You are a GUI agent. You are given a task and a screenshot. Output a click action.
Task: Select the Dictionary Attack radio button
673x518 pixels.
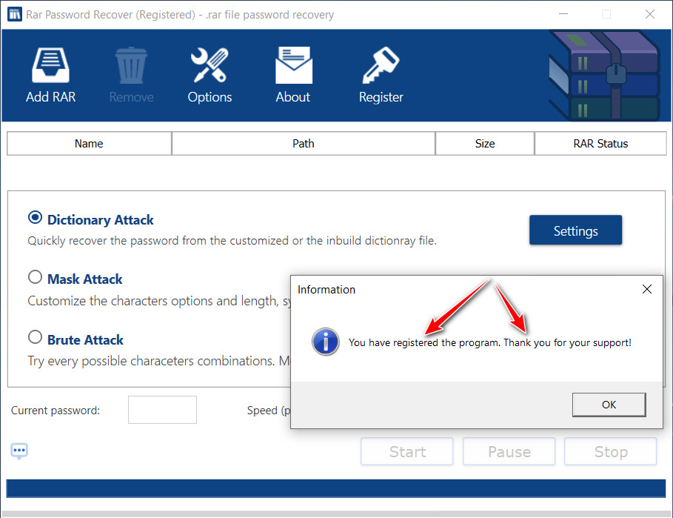[36, 218]
